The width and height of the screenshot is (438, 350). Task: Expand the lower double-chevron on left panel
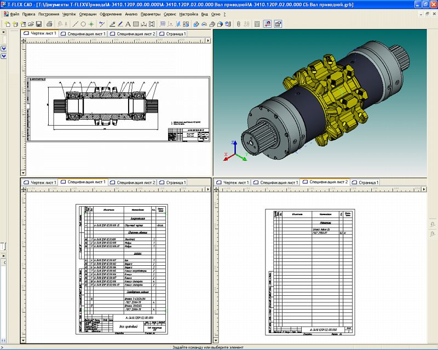pos(4,55)
